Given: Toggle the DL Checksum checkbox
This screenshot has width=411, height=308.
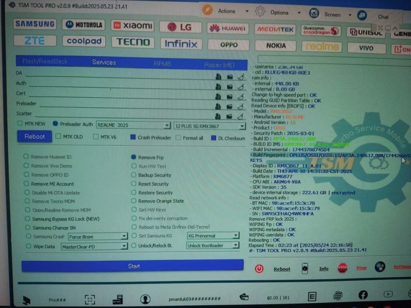Looking at the screenshot, I should pyautogui.click(x=228, y=138).
